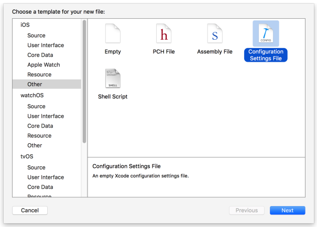Choose the Shell Script template icon
This screenshot has width=317, height=227.
pyautogui.click(x=113, y=79)
